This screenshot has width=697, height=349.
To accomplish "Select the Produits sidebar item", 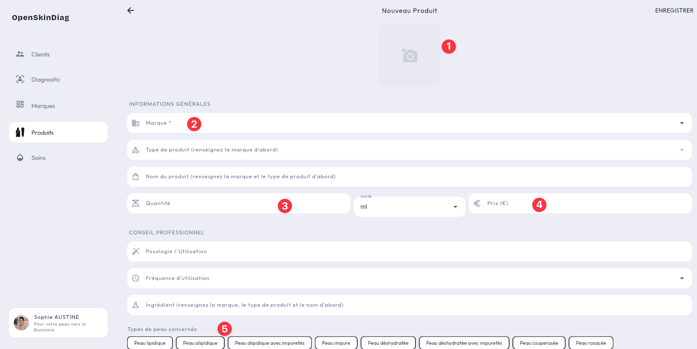I will (x=58, y=132).
